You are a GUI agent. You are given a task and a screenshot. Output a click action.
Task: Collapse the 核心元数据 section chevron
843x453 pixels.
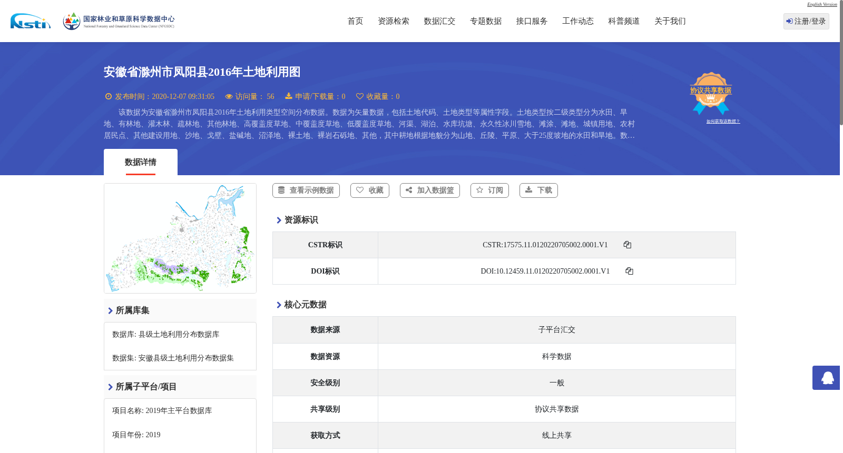(279, 305)
